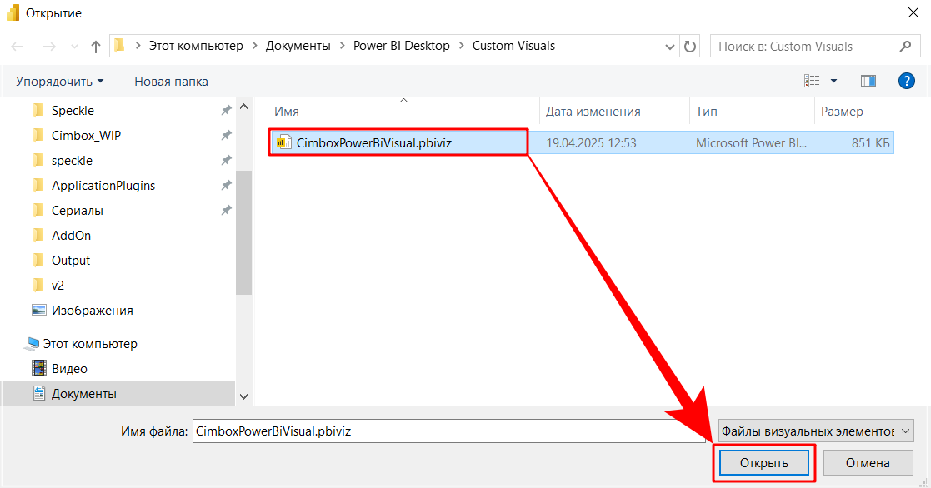The width and height of the screenshot is (931, 488).
Task: Toggle the preview pane icon
Action: 868,81
